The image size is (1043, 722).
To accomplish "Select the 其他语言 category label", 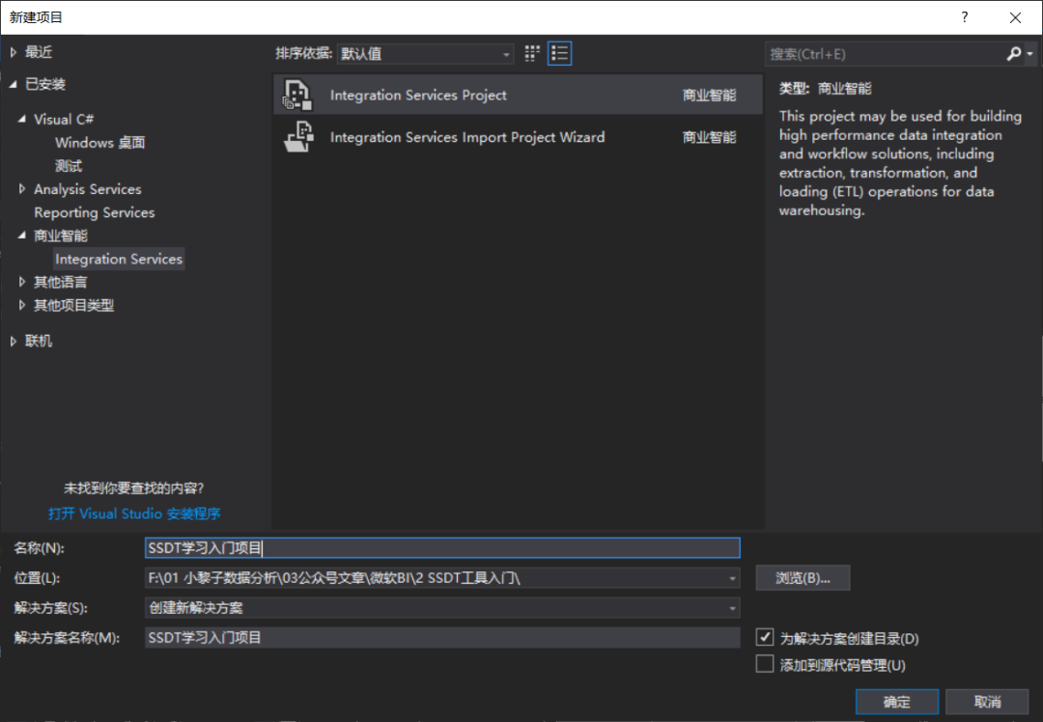I will coord(61,282).
